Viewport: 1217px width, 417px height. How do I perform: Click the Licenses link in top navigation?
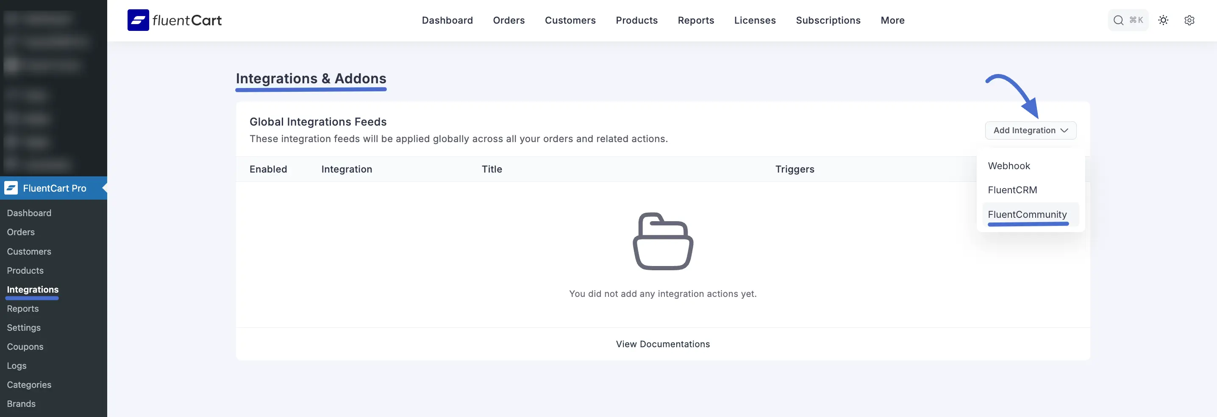(x=755, y=20)
